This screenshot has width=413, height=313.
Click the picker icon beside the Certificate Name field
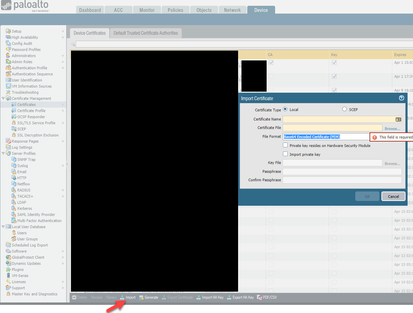click(x=398, y=119)
